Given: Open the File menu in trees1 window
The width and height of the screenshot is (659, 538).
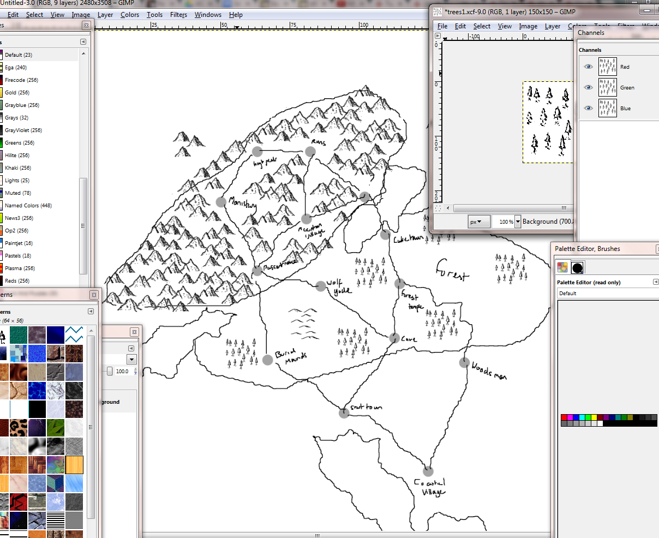Looking at the screenshot, I should click(442, 26).
